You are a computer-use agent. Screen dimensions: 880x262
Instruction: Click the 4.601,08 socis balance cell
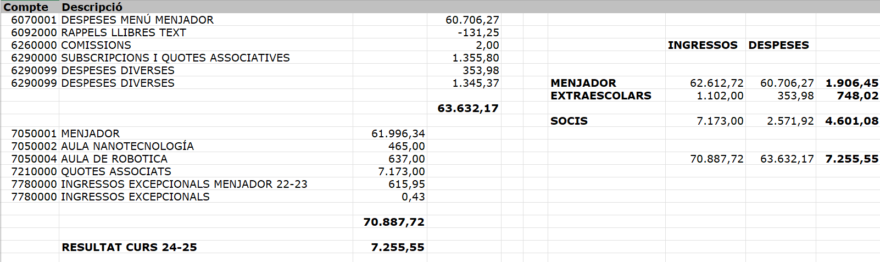851,121
